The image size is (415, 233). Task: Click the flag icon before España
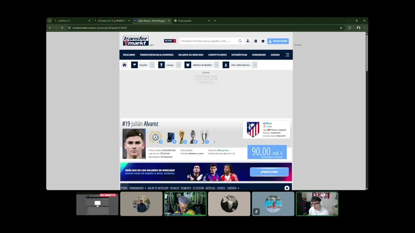pyautogui.click(x=134, y=65)
